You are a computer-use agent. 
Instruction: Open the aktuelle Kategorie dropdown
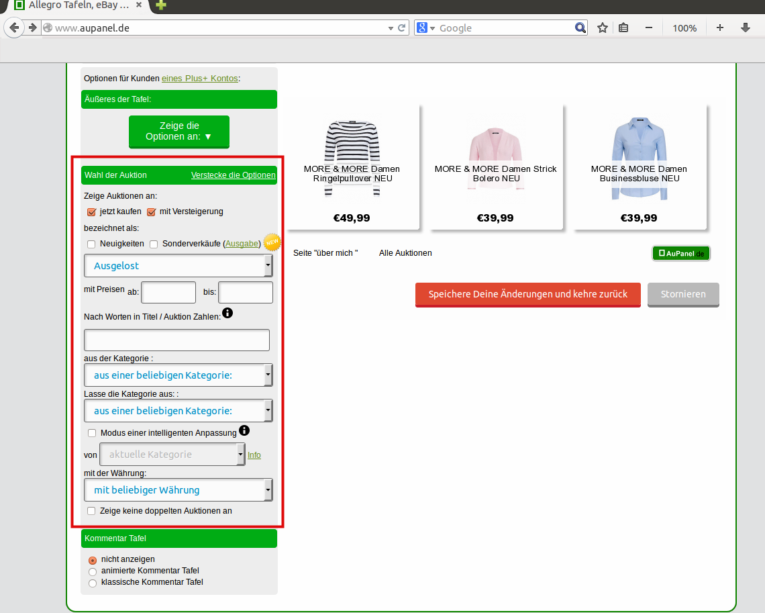click(172, 455)
